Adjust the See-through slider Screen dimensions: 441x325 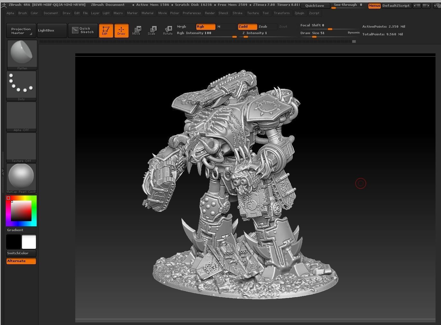coord(349,5)
